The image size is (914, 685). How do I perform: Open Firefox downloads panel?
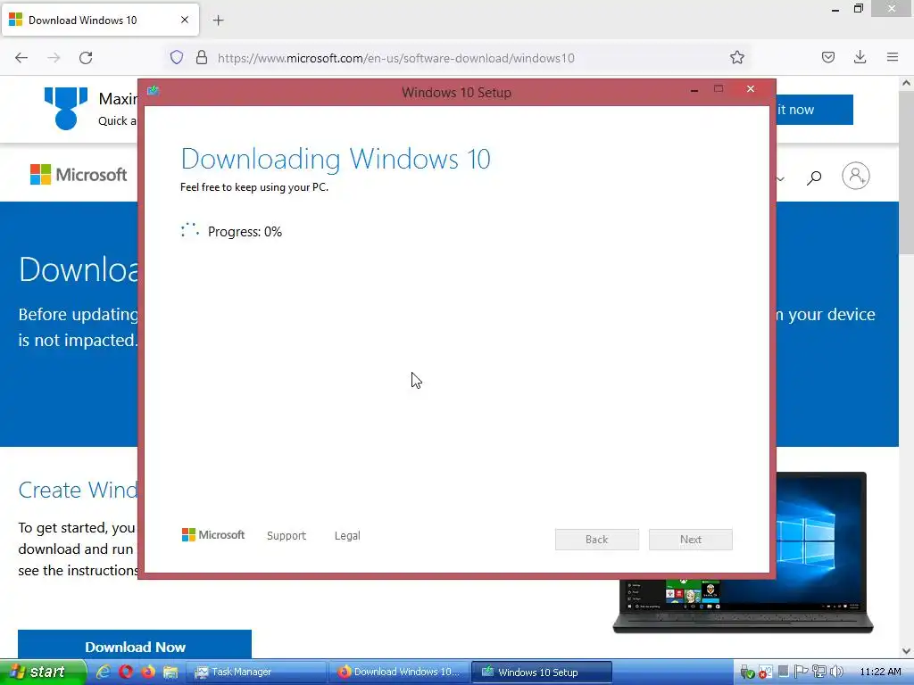click(860, 57)
